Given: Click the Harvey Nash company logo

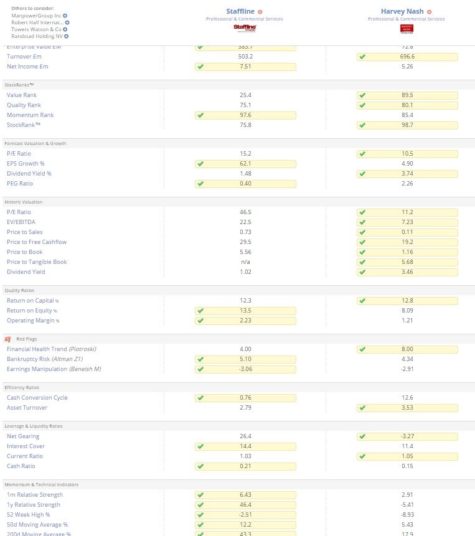Looking at the screenshot, I should (407, 29).
